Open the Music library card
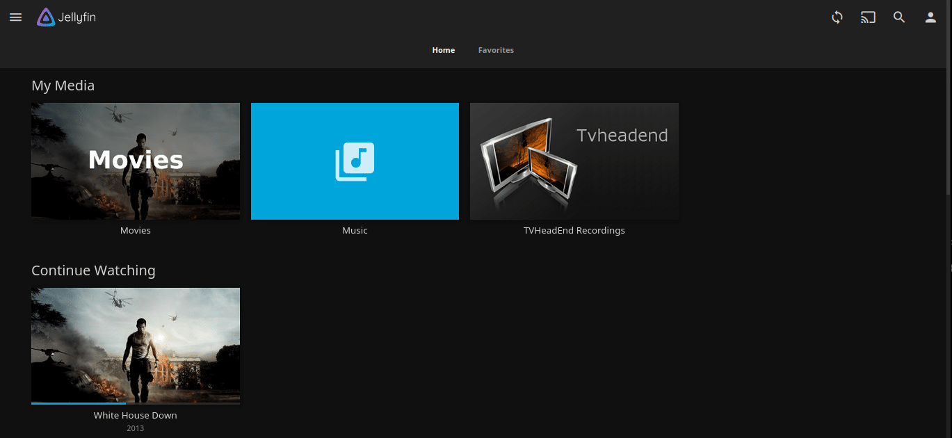The height and width of the screenshot is (438, 952). click(x=355, y=161)
